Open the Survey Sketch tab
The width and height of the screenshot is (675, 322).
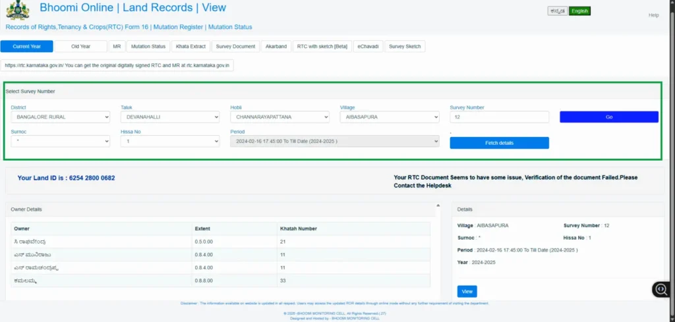(405, 47)
